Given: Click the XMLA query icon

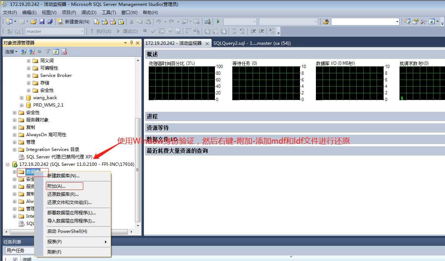Looking at the screenshot, I should (x=121, y=22).
